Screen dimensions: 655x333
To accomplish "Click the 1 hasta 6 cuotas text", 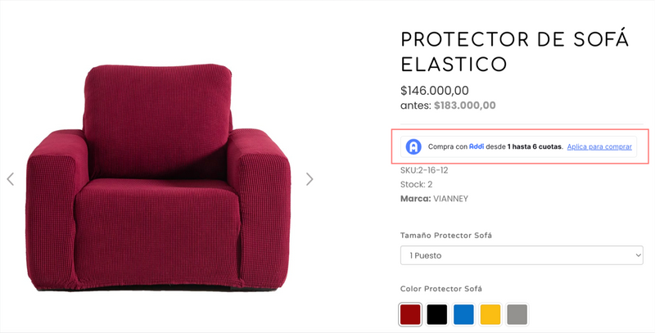I will point(535,146).
